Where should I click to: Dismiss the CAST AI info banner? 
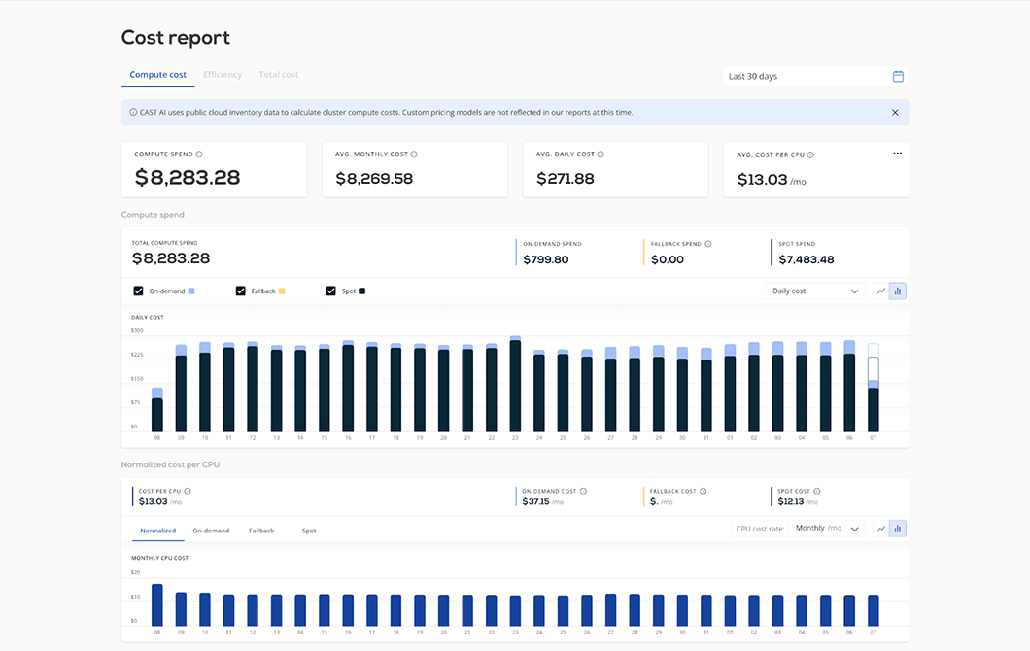[x=895, y=113]
